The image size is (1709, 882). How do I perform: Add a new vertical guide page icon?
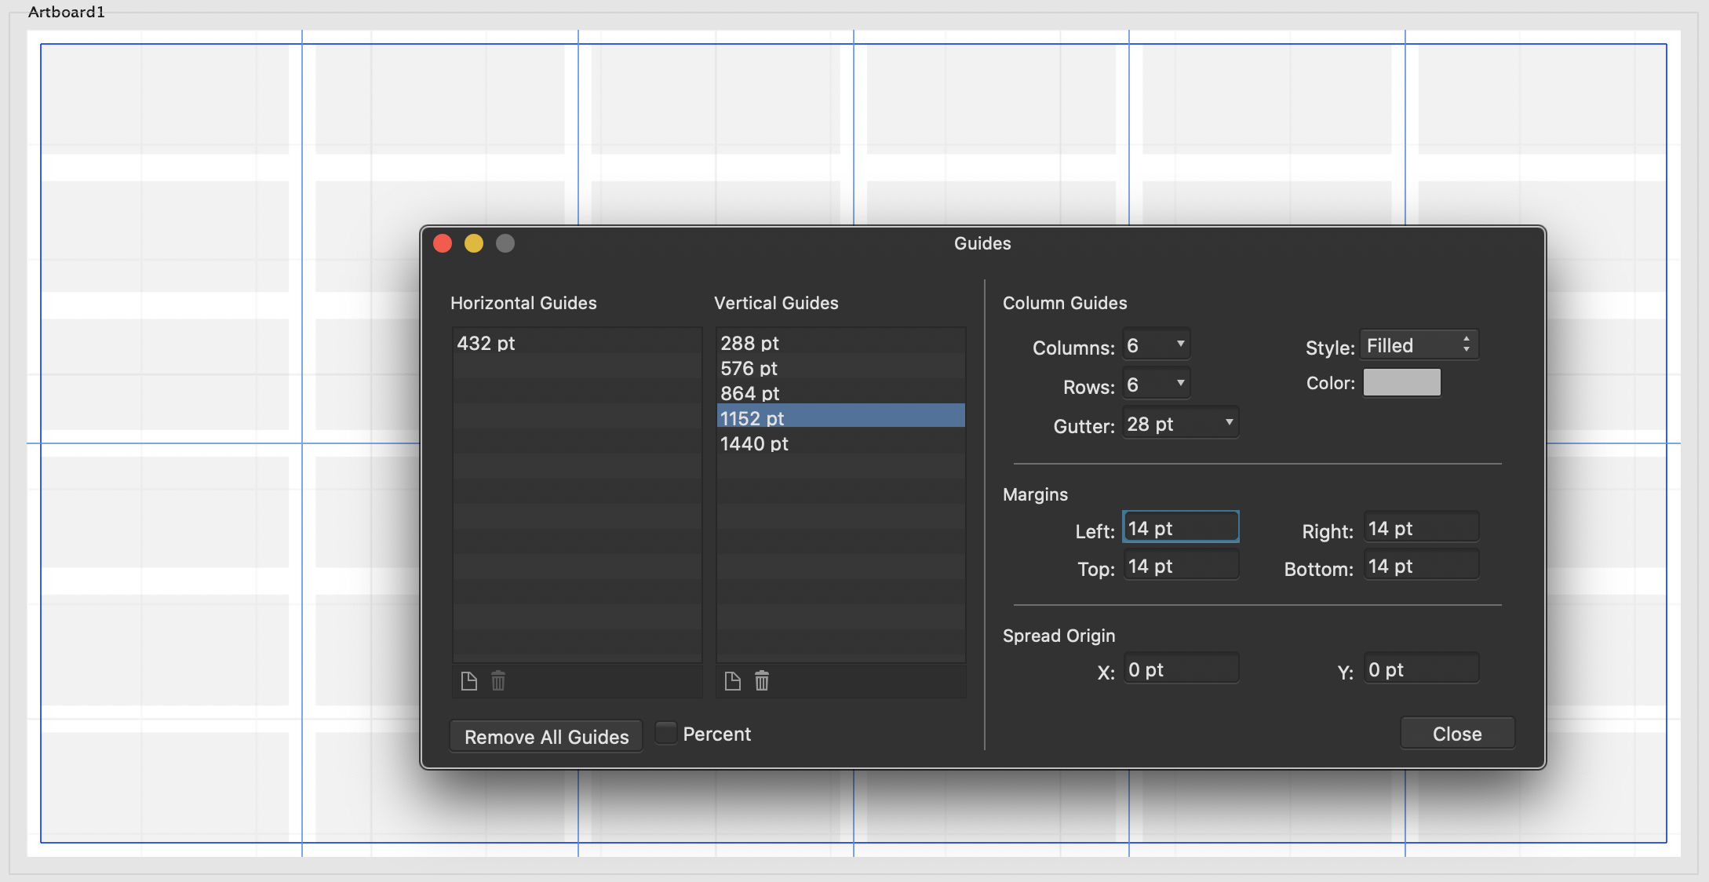point(733,681)
